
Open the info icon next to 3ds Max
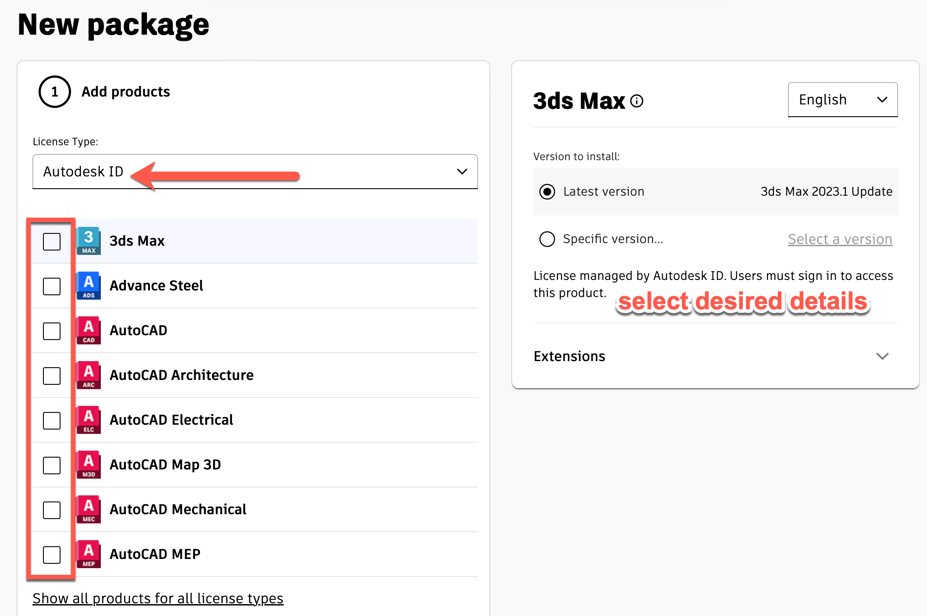click(637, 101)
